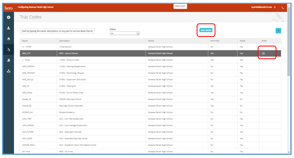The width and height of the screenshot is (294, 158).
Task: Open the upload sidebar icon
Action: (x=9, y=71)
